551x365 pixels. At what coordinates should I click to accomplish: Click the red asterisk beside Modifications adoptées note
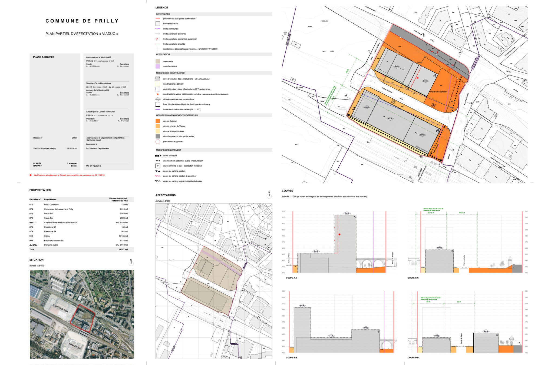click(31, 175)
